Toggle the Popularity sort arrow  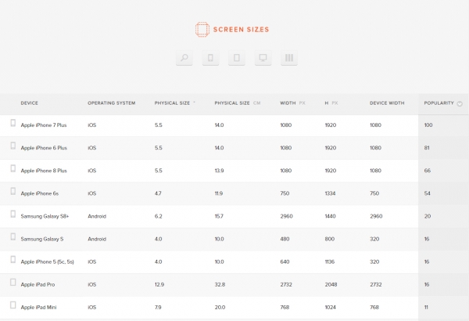(x=460, y=103)
